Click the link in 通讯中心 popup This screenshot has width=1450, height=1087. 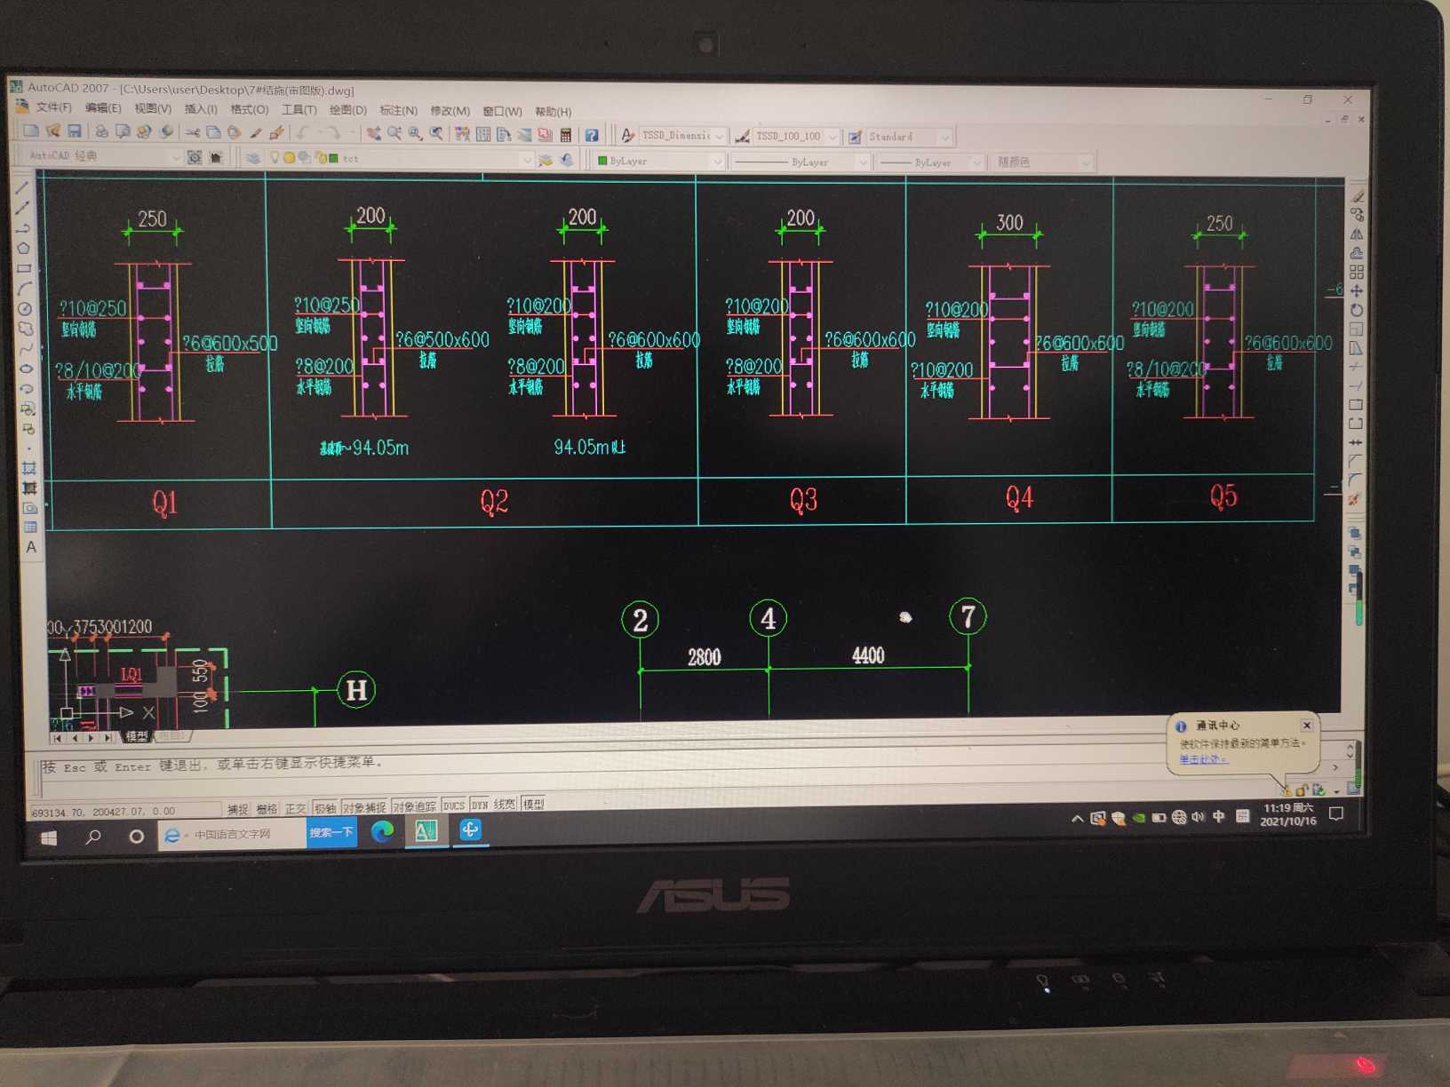click(x=1203, y=759)
